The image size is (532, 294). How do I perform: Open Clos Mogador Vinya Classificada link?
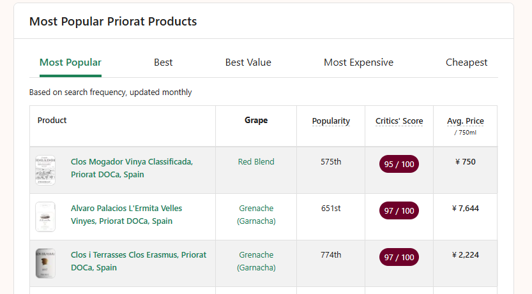point(132,168)
